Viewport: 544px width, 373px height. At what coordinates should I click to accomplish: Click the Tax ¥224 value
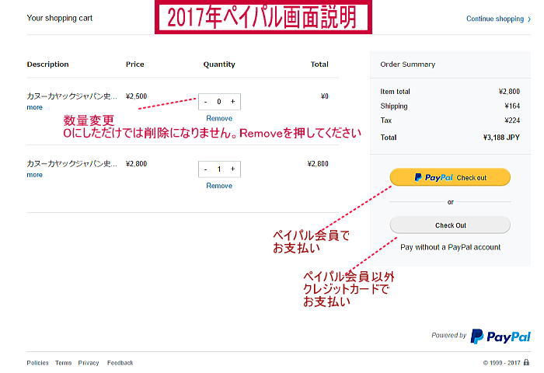click(x=512, y=120)
